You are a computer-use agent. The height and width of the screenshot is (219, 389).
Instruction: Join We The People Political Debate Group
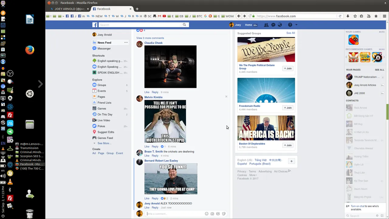288,68
